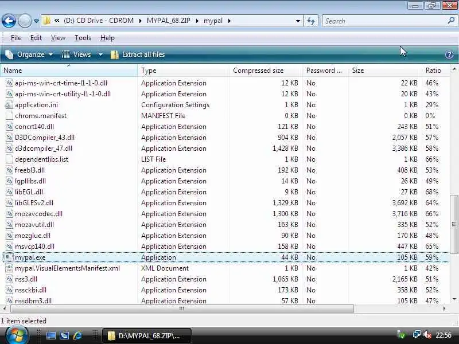Click the horizontal scrollbar thumb

[x=182, y=308]
